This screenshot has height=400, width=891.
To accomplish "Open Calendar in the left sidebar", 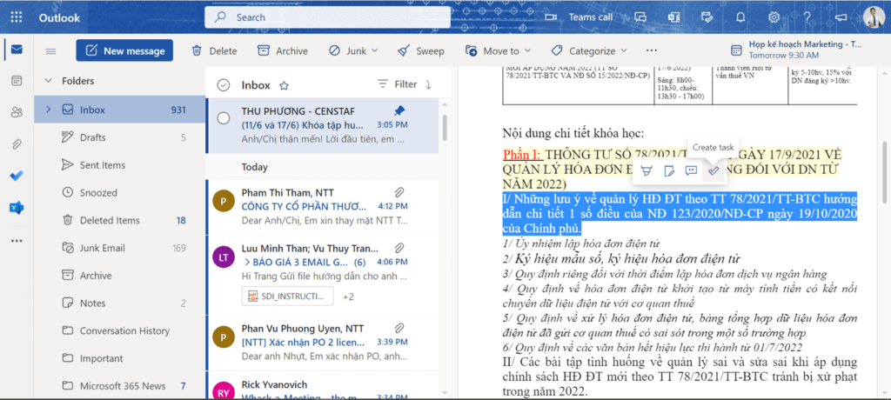I will [17, 81].
